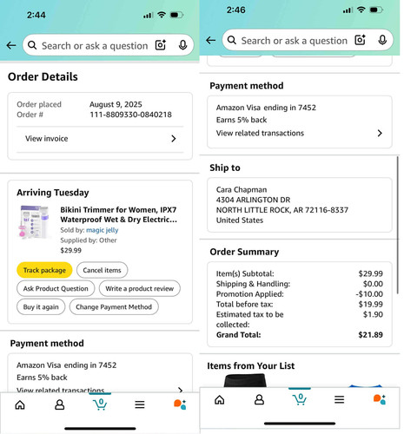This screenshot has width=404, height=434.
Task: Open the account profile icon on right screen
Action: [259, 399]
